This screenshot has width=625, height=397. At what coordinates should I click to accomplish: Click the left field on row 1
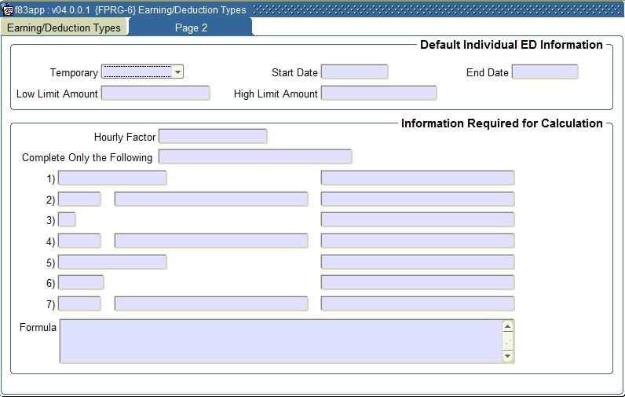point(112,178)
